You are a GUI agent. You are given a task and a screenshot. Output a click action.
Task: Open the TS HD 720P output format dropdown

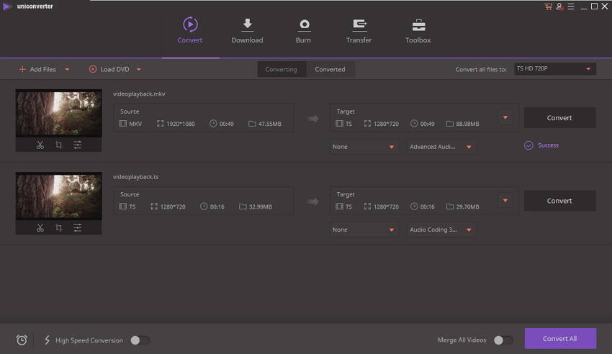pyautogui.click(x=554, y=68)
